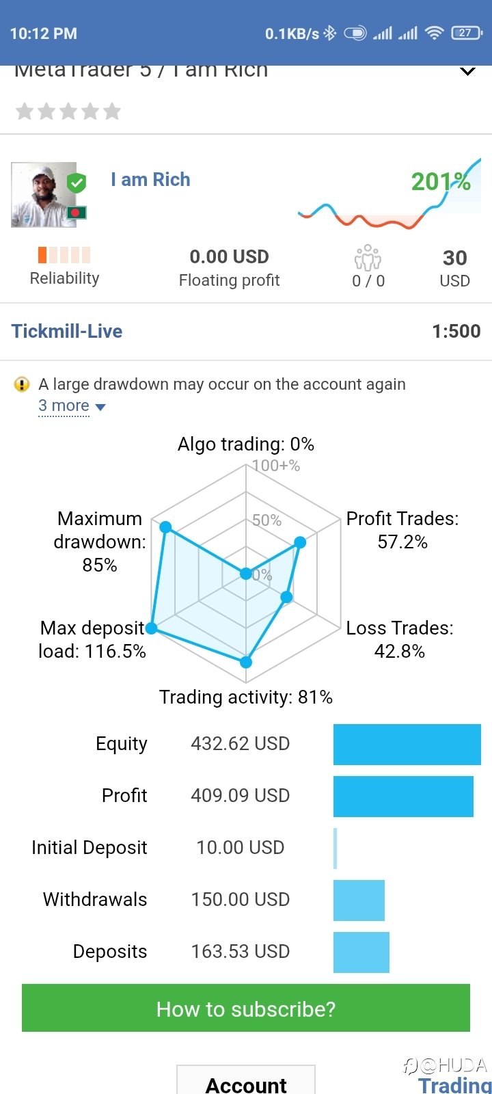Expand the '3 more' warnings list
This screenshot has height=1094, width=492.
[72, 406]
